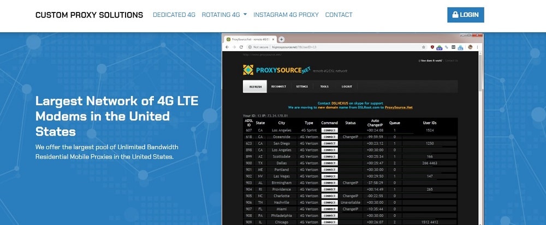Click the Chrome profile avatar icon
The width and height of the screenshot is (546, 225).
(x=470, y=47)
